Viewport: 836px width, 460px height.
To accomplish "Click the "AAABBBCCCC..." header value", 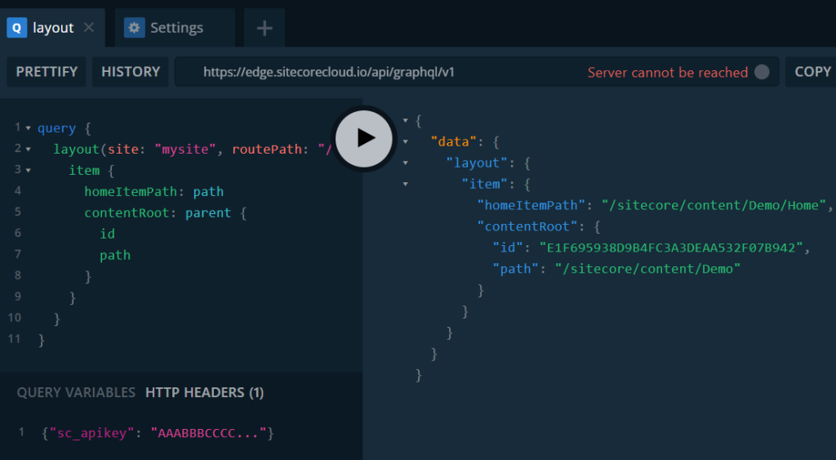I will pos(208,433).
